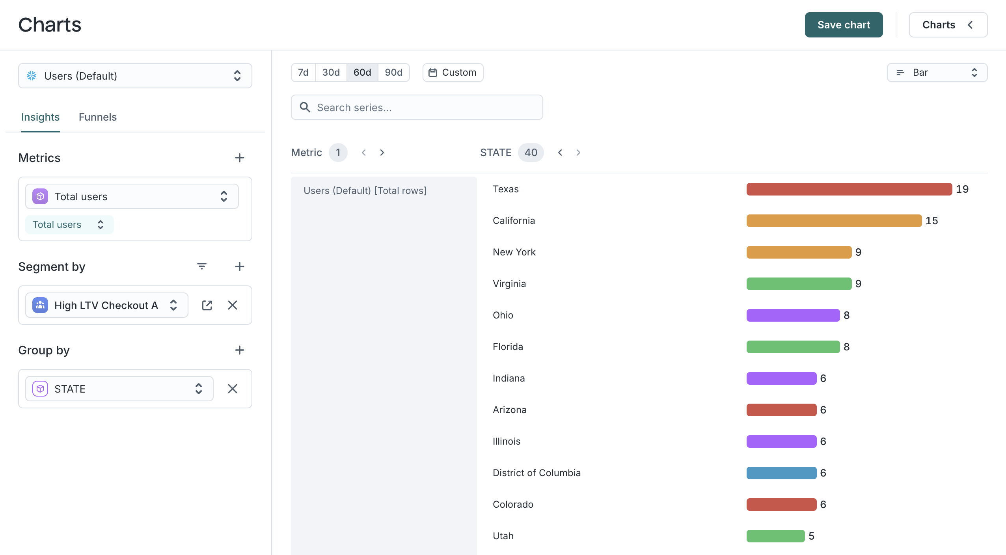Open the Custom date range picker
The width and height of the screenshot is (1006, 555).
point(453,73)
